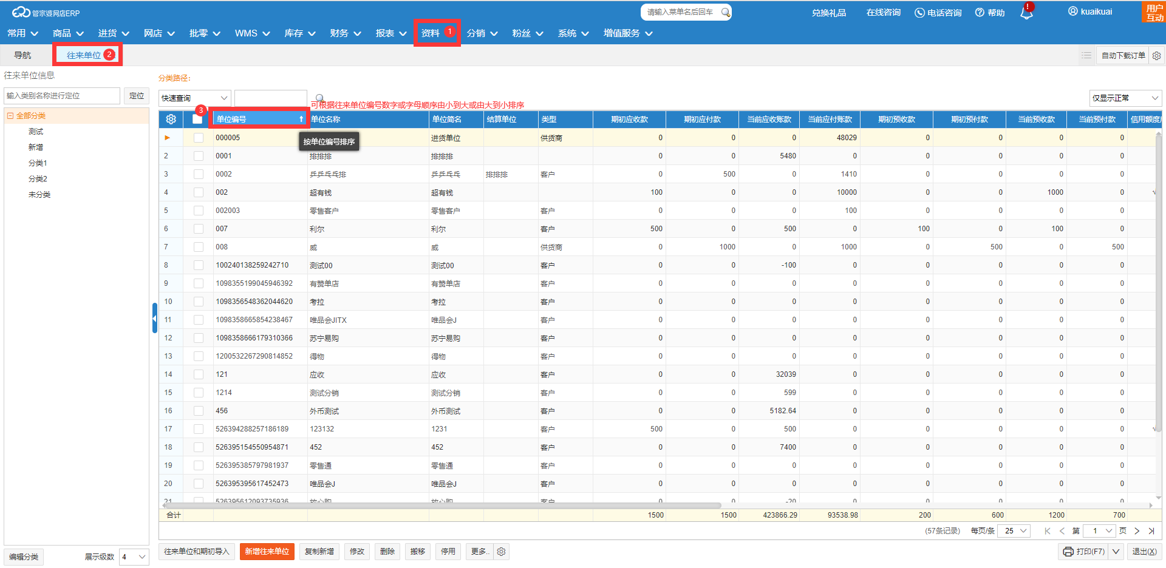The image size is (1166, 568).
Task: Click the 管家婆网店ERP logo
Action: pos(46,12)
